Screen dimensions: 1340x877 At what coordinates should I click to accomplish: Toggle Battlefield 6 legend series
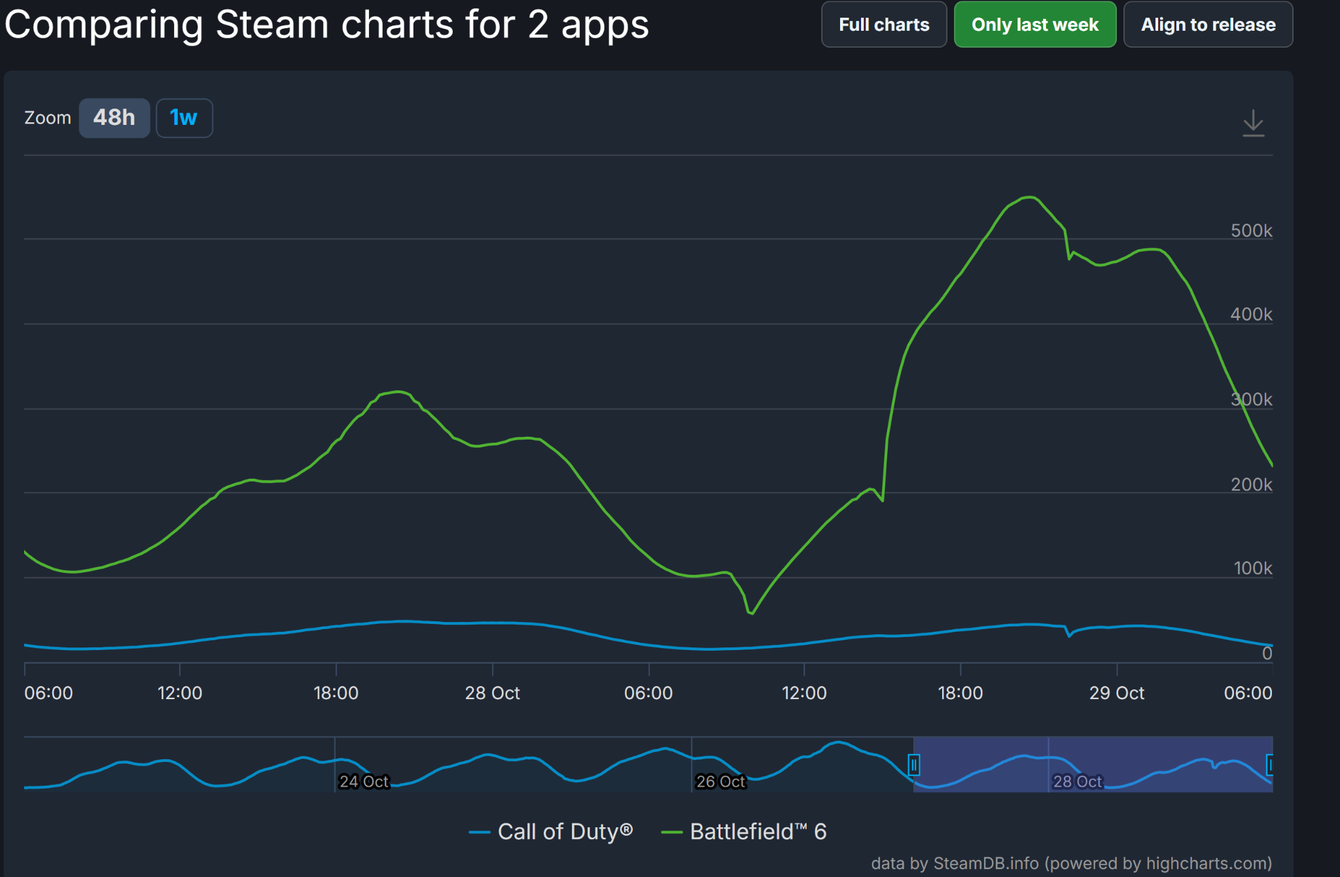pos(758,831)
